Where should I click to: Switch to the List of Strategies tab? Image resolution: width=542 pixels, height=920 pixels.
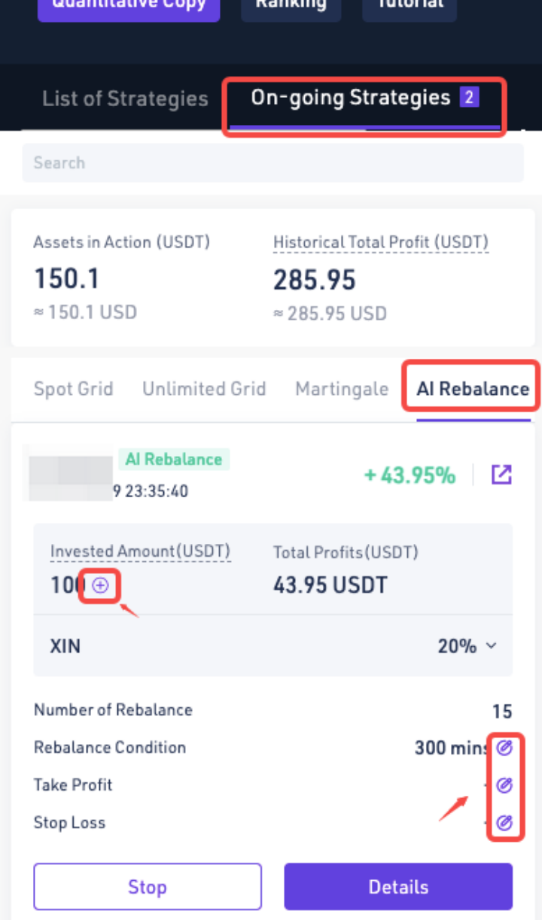pos(125,99)
